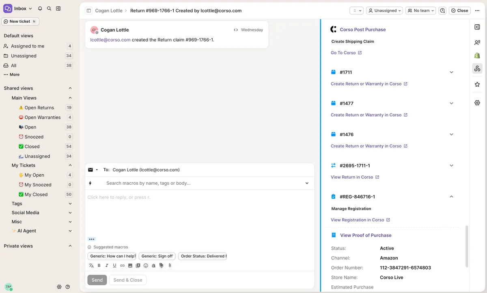Insert an image into the reply
Image resolution: width=487 pixels, height=293 pixels.
[x=130, y=266]
